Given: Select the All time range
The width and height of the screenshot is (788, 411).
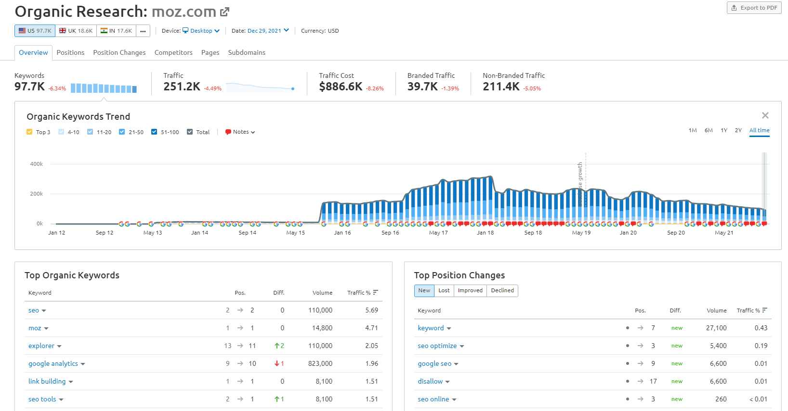Looking at the screenshot, I should click(x=759, y=130).
